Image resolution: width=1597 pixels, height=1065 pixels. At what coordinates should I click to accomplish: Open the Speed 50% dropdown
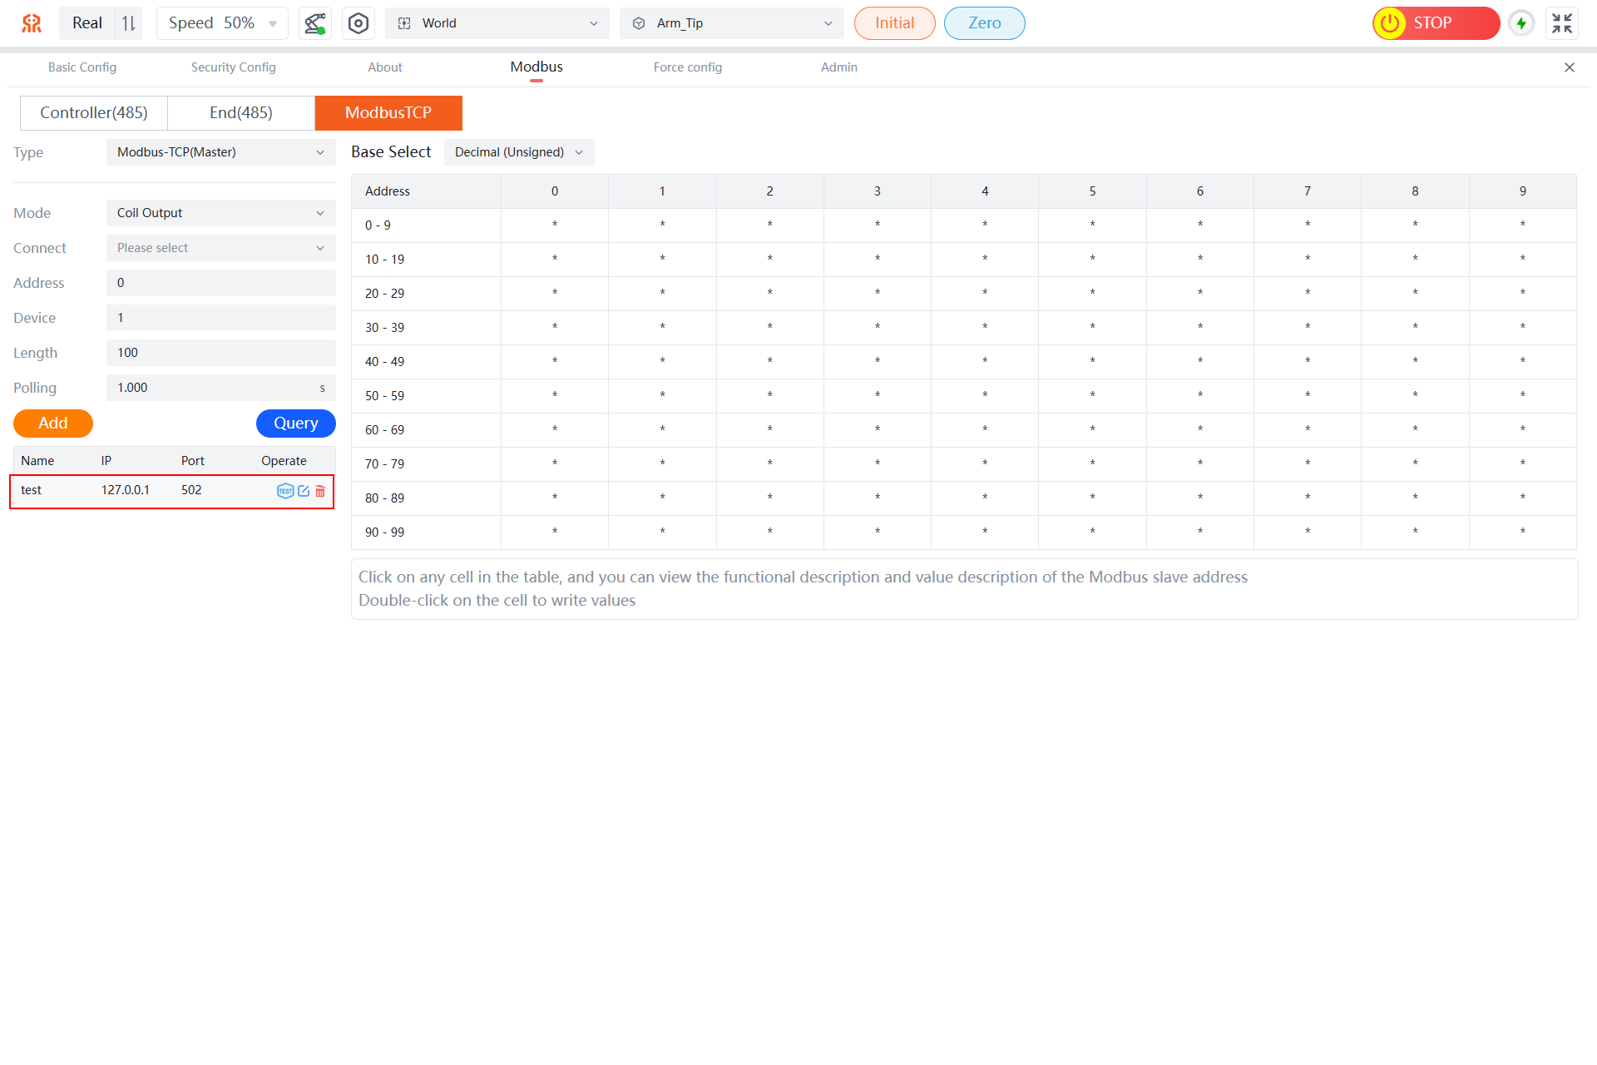coord(222,23)
